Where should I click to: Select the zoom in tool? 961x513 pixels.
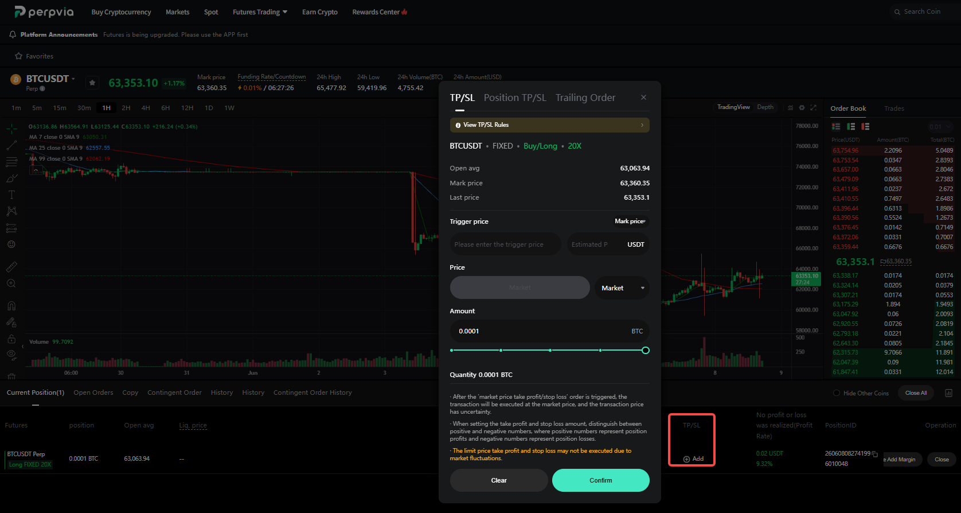pos(11,283)
